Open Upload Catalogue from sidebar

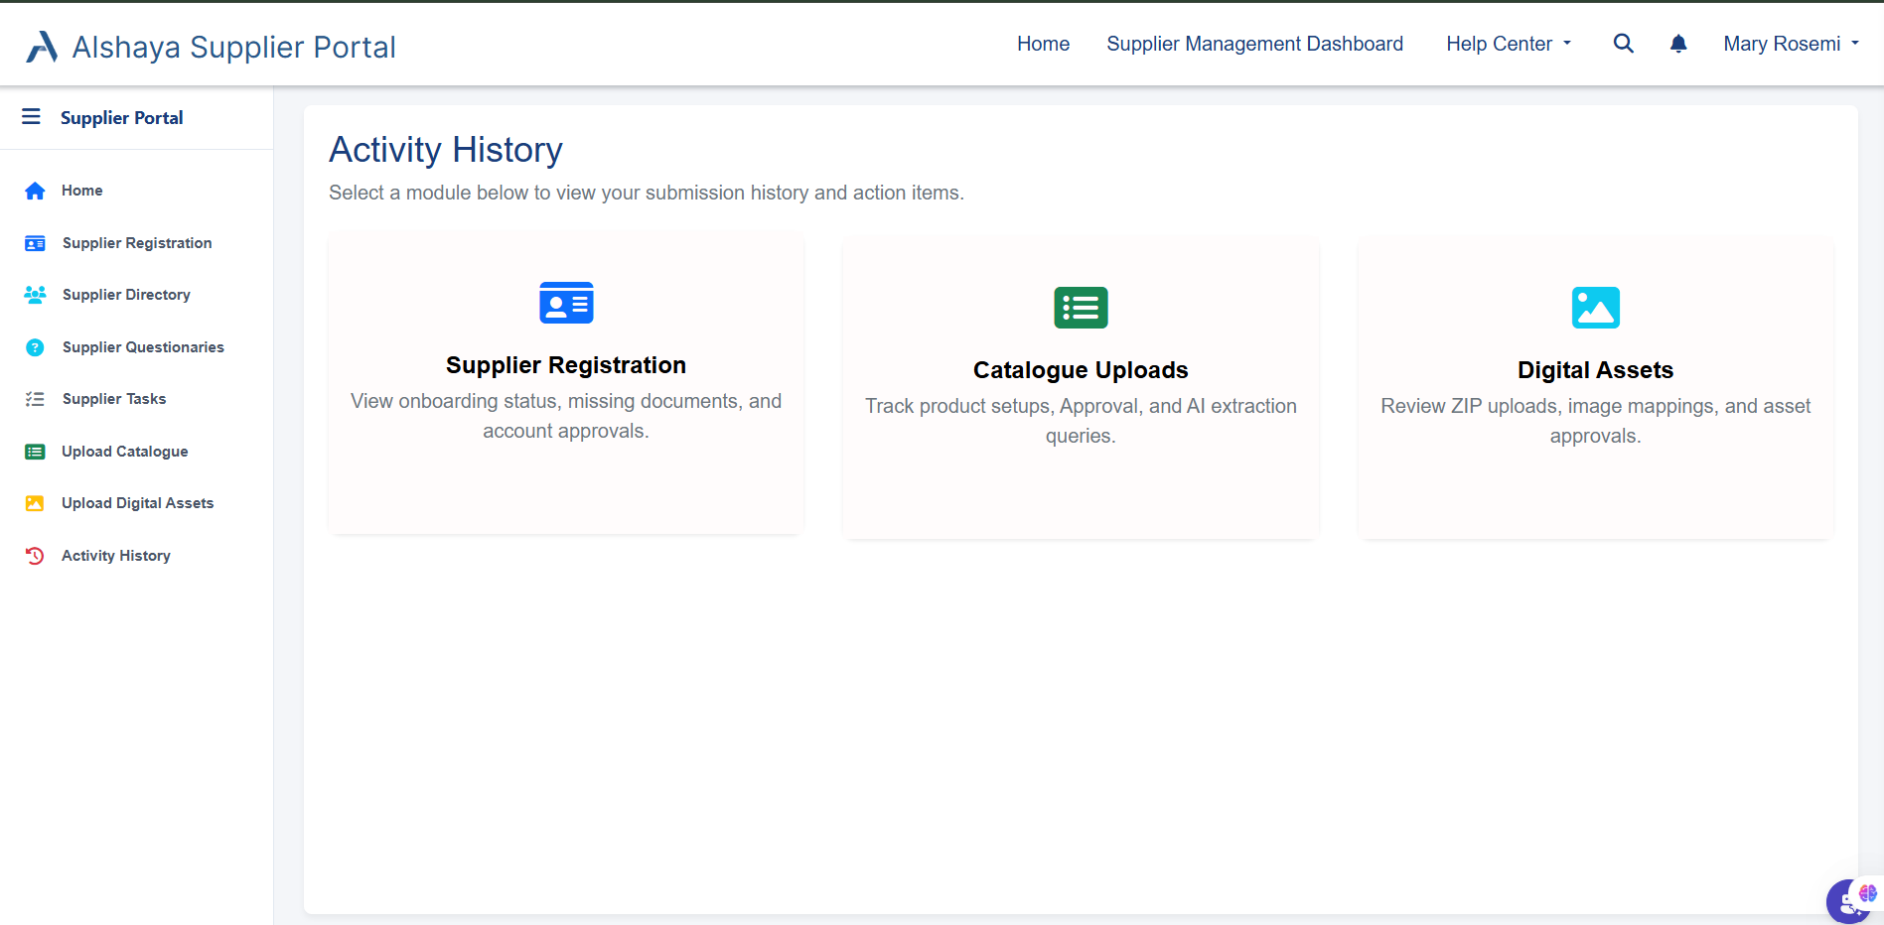tap(125, 452)
